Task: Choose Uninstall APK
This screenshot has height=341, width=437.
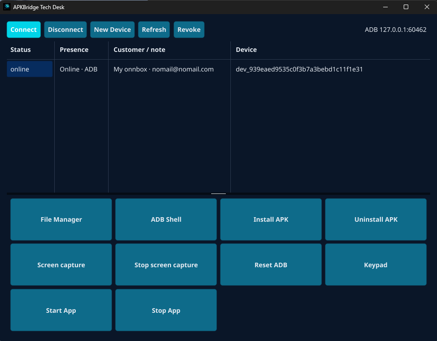Action: coord(376,219)
